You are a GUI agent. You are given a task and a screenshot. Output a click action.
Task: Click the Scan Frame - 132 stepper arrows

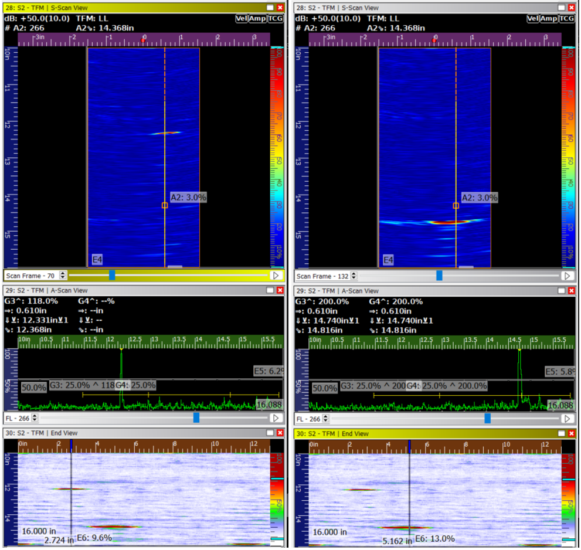[x=354, y=276]
